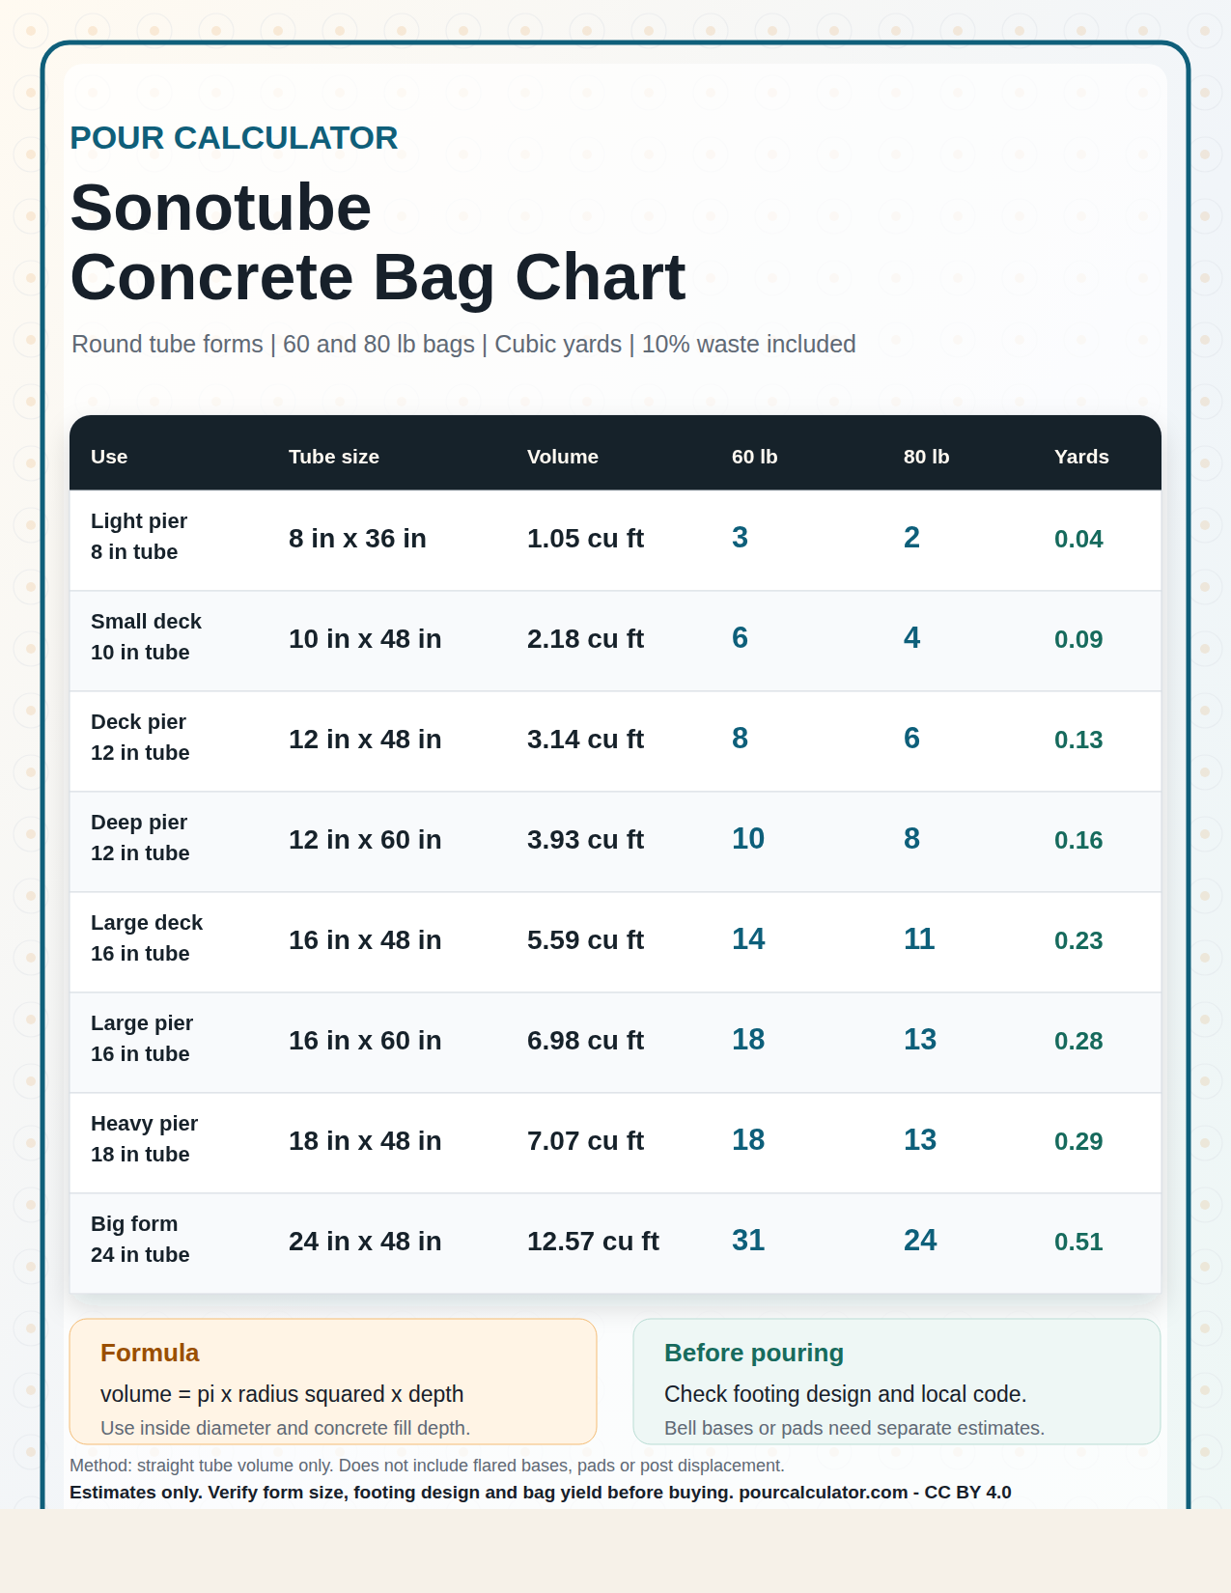Viewport: 1231px width, 1593px height.
Task: Click the 3.93 cu ft volume cell
Action: tap(585, 840)
